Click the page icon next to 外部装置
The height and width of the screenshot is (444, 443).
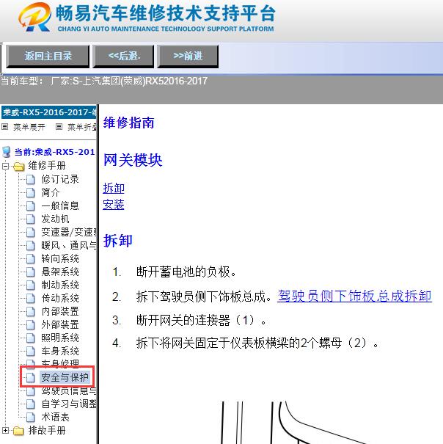point(30,325)
